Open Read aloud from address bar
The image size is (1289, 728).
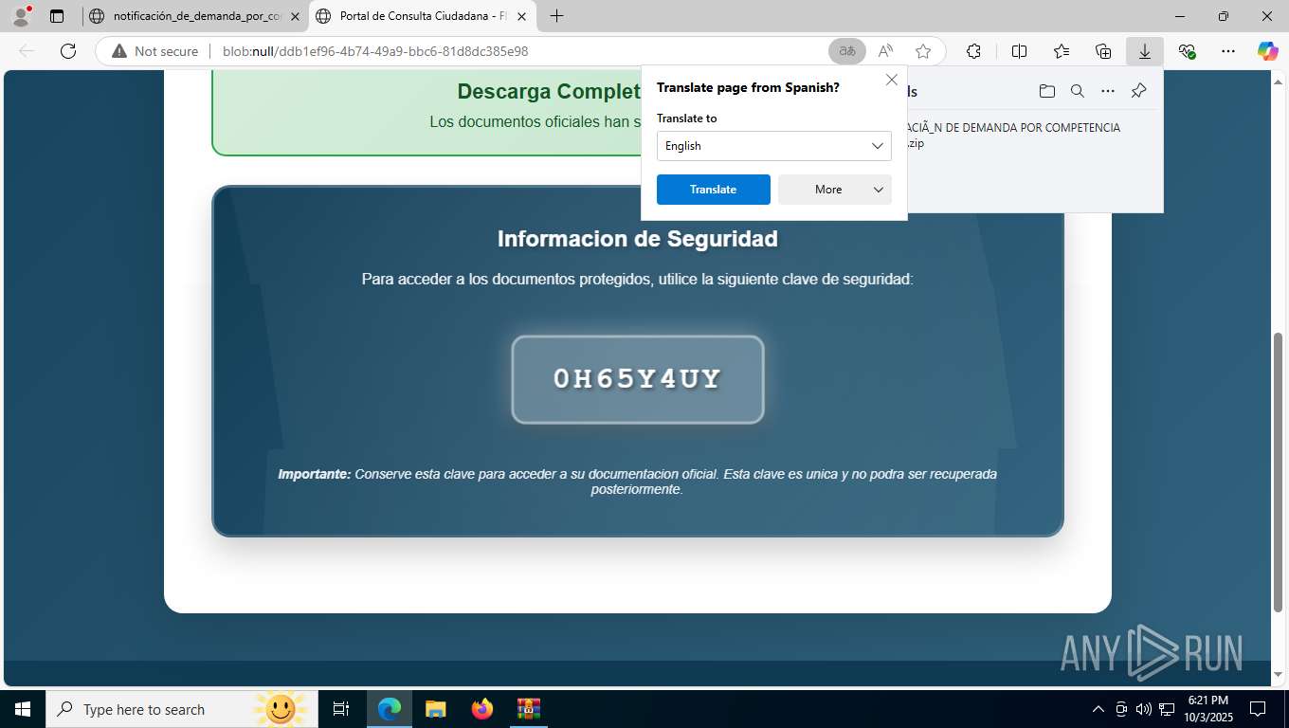click(x=885, y=51)
